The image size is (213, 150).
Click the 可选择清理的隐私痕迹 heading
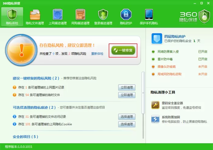[34, 107]
